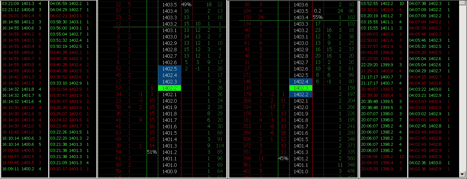The image size is (467, 179).
Task: Select green highlighted 1402.3 last-price cell
Action: (301, 88)
